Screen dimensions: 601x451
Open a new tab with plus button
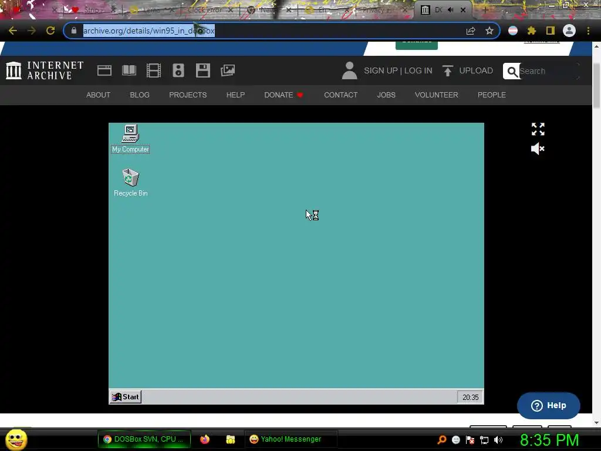[x=485, y=11]
